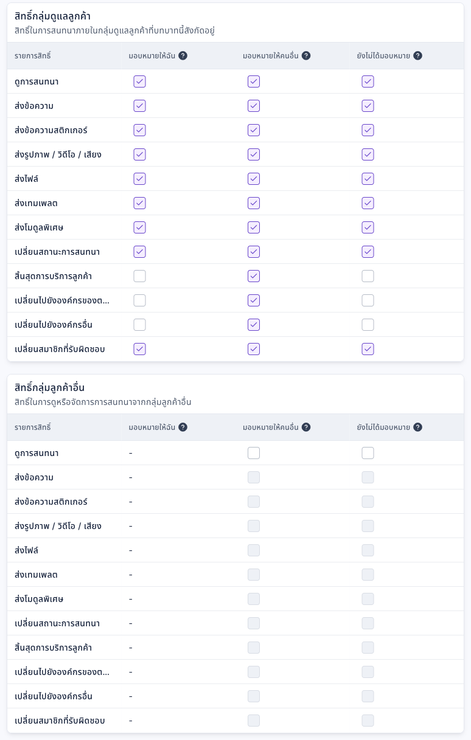The image size is (471, 740).
Task: Click help icon beside first มอบหมายให้ฉัน header
Action: pos(183,56)
